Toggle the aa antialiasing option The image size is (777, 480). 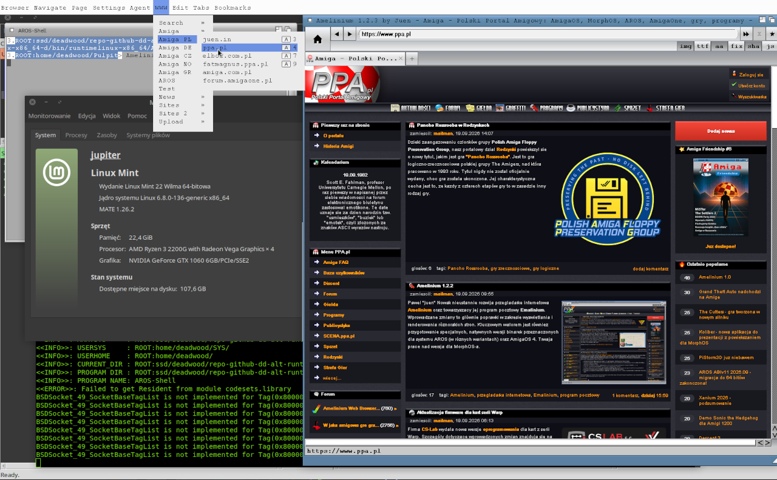719,46
